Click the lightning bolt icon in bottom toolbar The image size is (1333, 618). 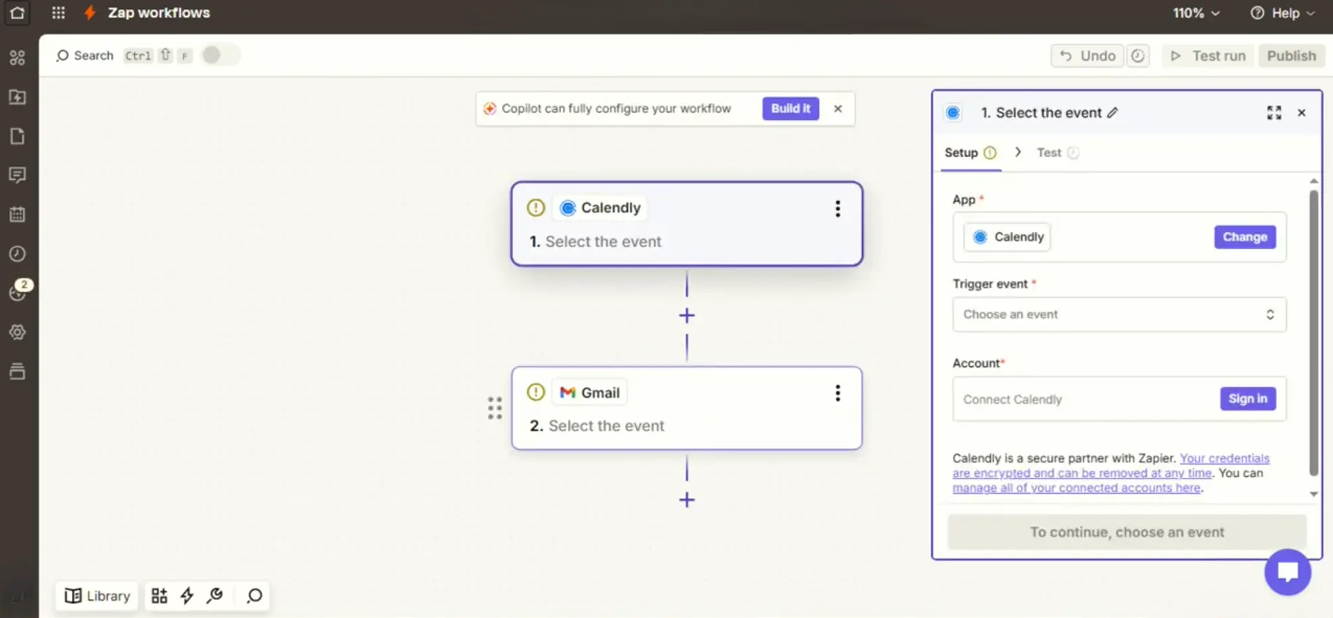187,596
